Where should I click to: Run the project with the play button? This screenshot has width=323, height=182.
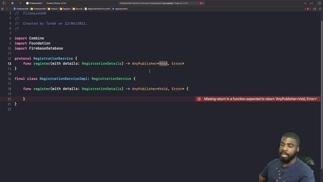coord(12,3)
